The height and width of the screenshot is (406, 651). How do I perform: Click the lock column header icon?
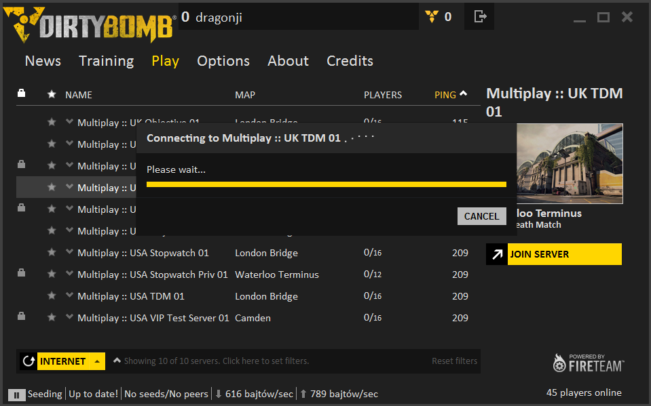pyautogui.click(x=21, y=94)
